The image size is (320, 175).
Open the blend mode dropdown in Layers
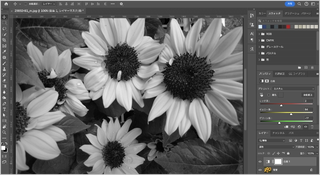click(x=276, y=147)
